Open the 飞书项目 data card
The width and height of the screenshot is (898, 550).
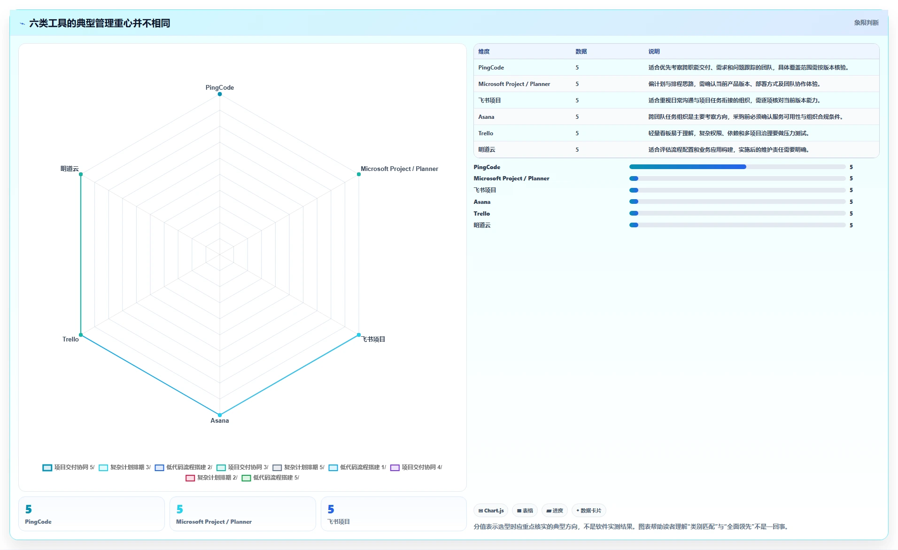[x=394, y=514]
